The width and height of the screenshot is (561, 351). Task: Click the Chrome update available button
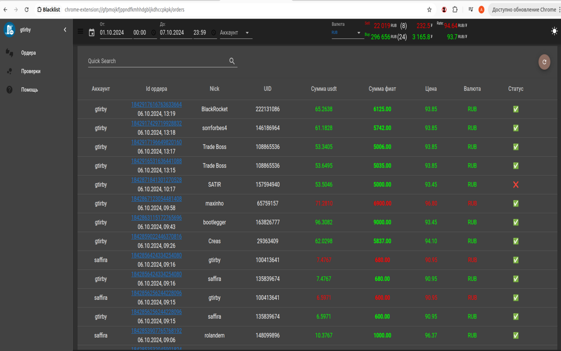click(524, 9)
